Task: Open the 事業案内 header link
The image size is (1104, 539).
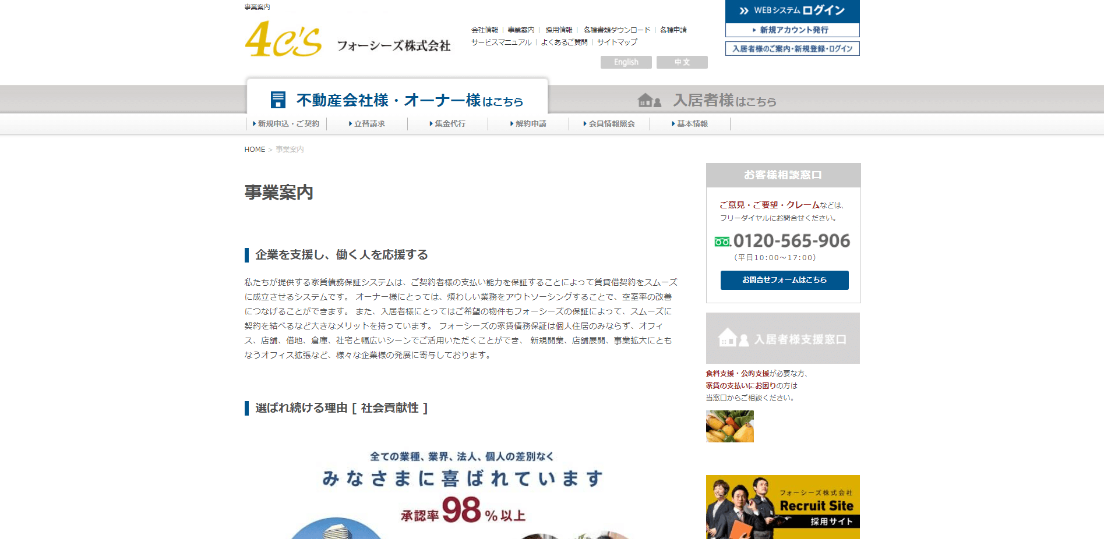Action: coord(521,30)
